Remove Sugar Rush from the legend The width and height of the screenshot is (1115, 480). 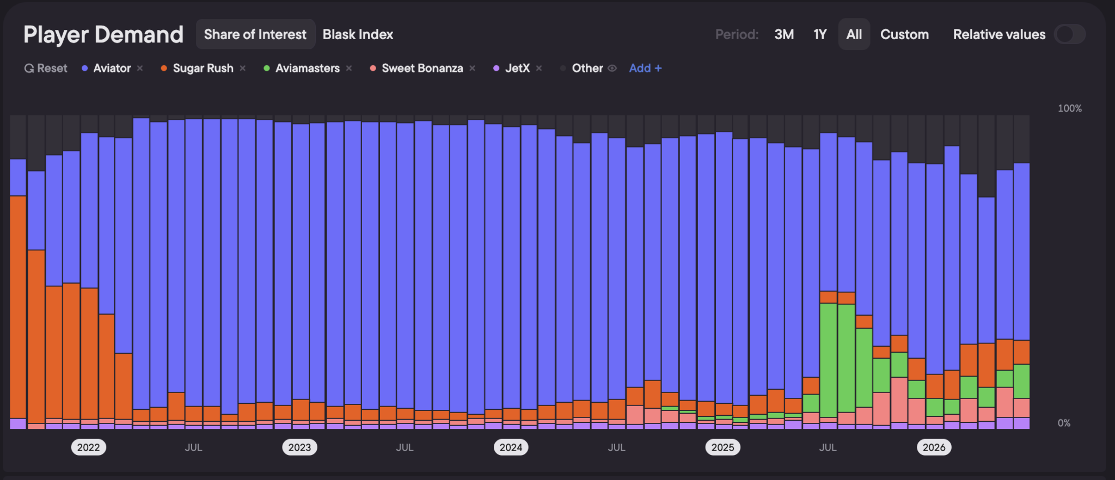point(243,68)
